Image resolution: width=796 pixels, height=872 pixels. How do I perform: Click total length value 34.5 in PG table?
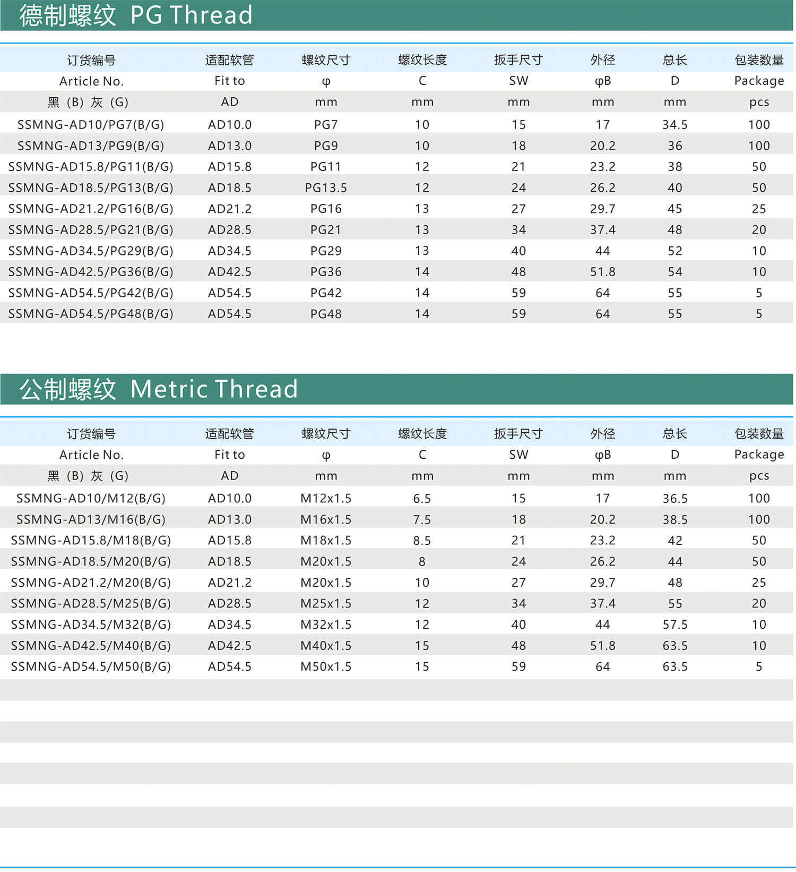coord(674,125)
